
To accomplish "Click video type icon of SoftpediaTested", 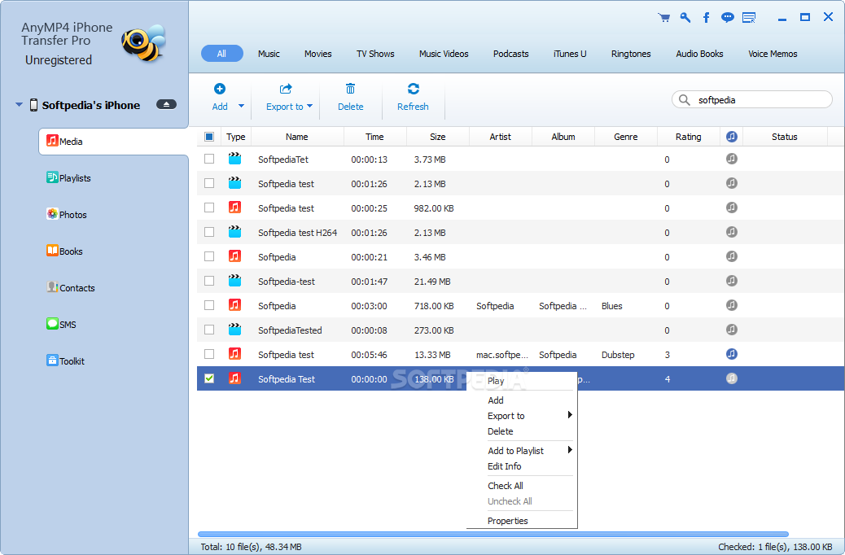I will pyautogui.click(x=234, y=330).
